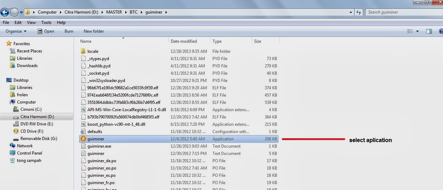Click the Open toolbar button
Screen dimensions: 443x190
point(46,31)
